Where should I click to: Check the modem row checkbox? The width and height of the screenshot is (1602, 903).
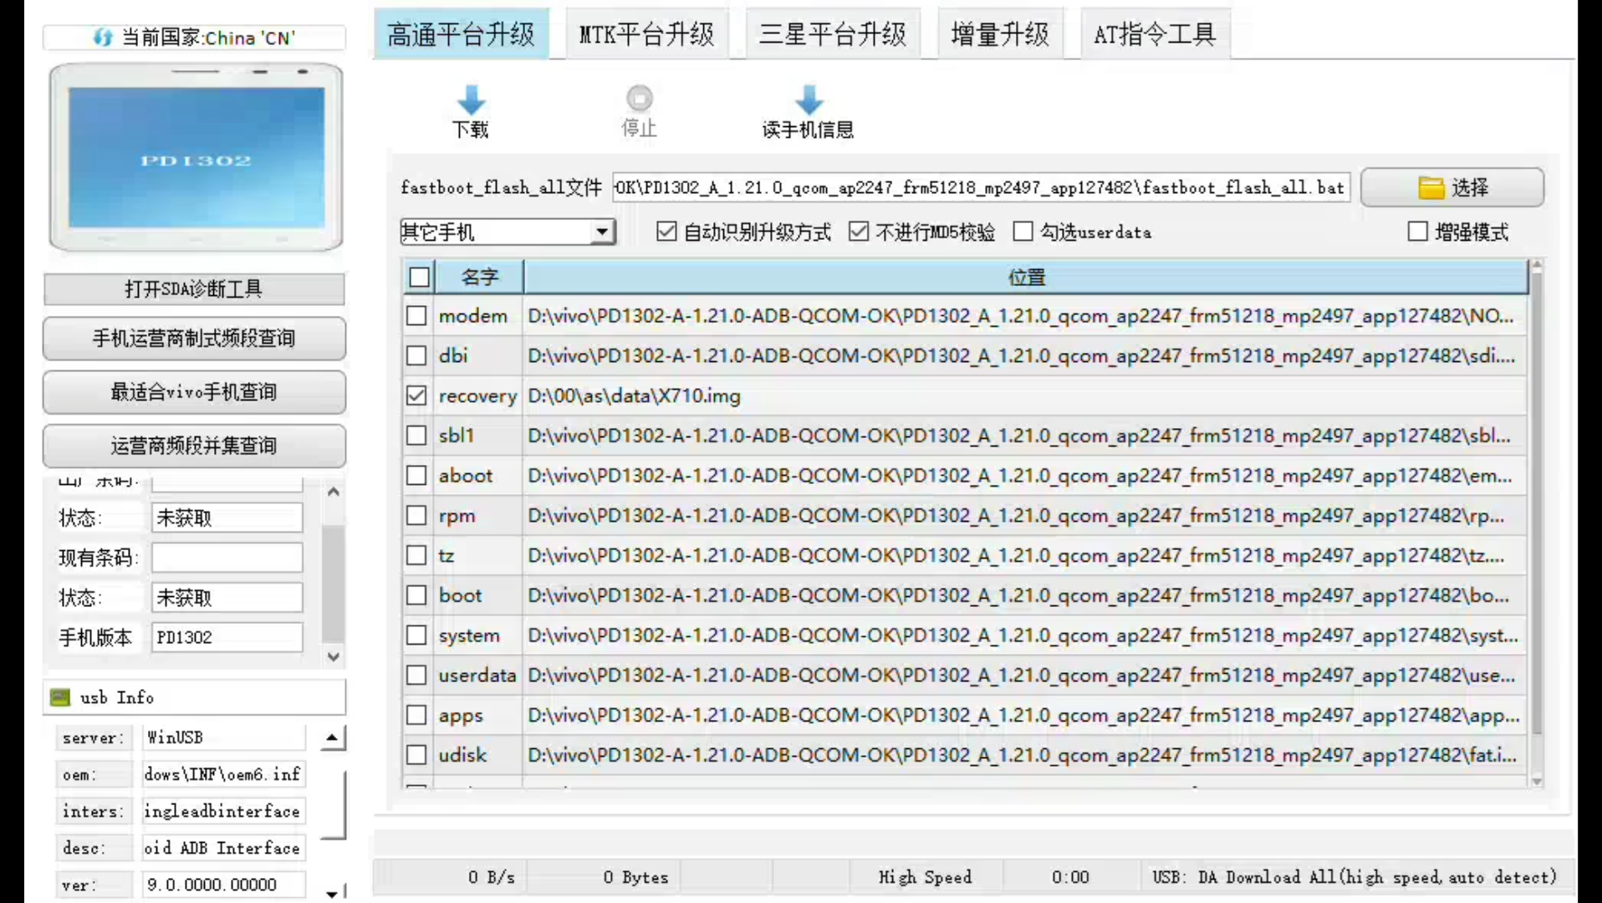[x=416, y=316]
